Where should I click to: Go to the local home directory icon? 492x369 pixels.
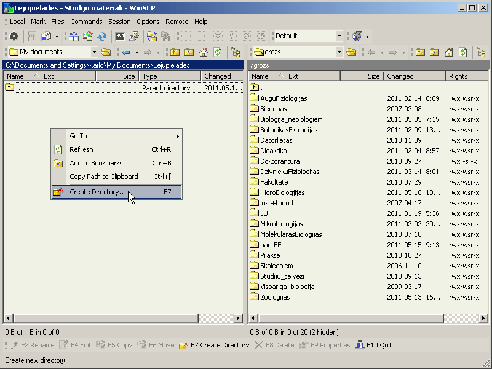point(204,52)
